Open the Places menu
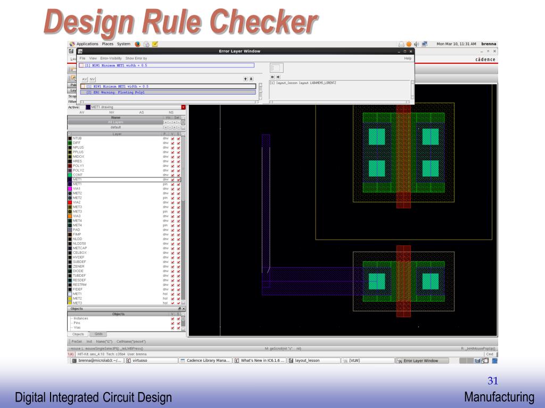Viewport: 545px width, 408px height. (108, 44)
